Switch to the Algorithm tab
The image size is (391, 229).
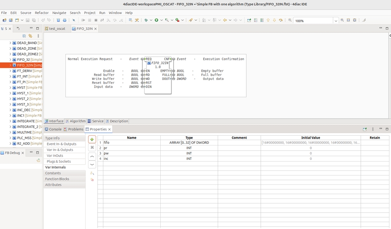point(75,121)
